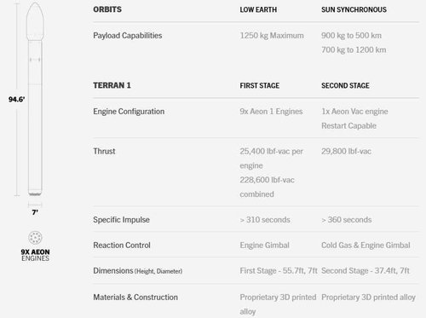Viewport: 426px width, 318px height.
Task: Click the 1250 kg Maximum value
Action: pyautogui.click(x=272, y=36)
